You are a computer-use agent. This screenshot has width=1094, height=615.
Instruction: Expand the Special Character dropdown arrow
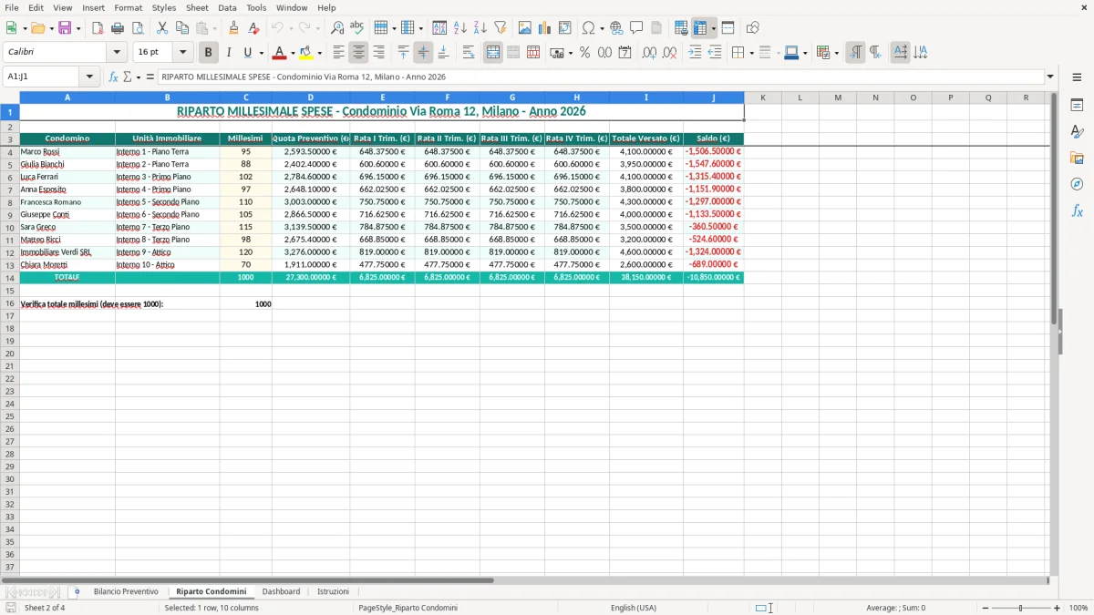(x=603, y=28)
